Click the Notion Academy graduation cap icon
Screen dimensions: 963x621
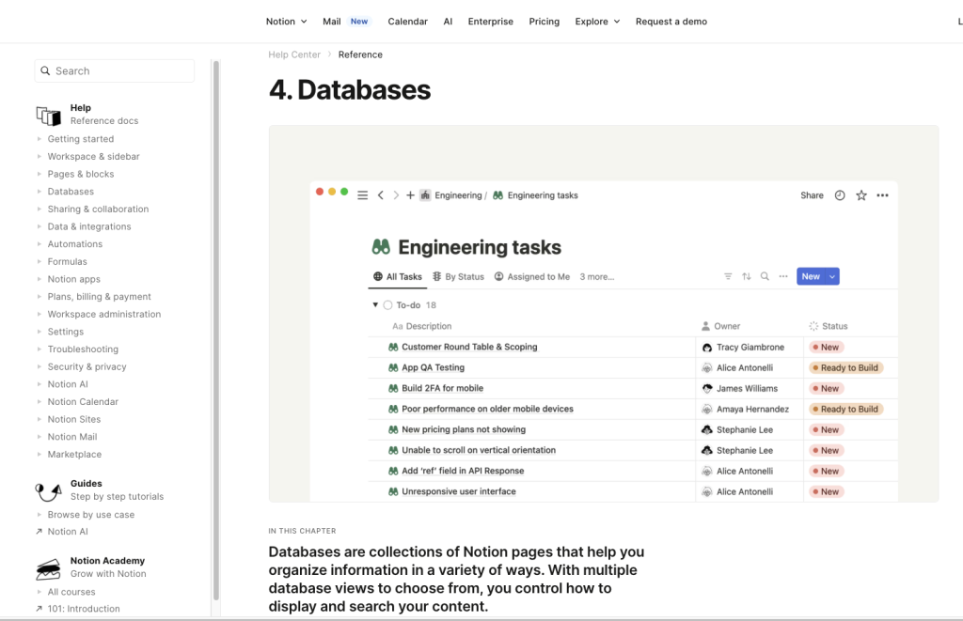(48, 567)
